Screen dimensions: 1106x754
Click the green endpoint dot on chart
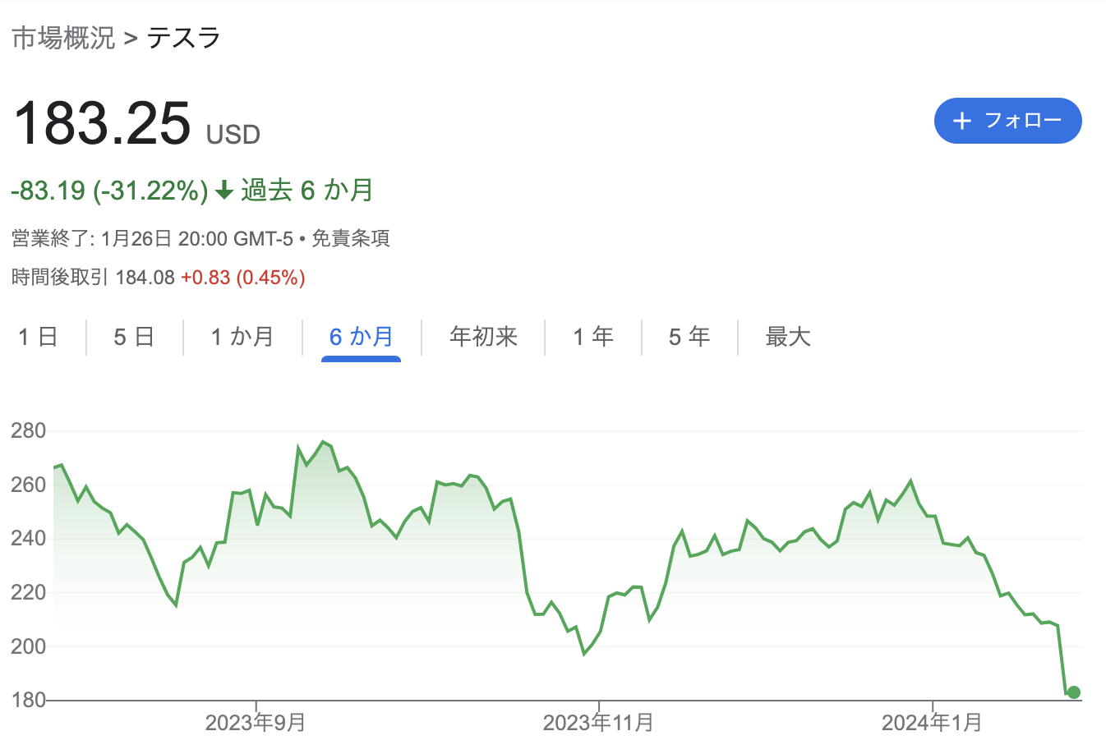pos(1073,692)
